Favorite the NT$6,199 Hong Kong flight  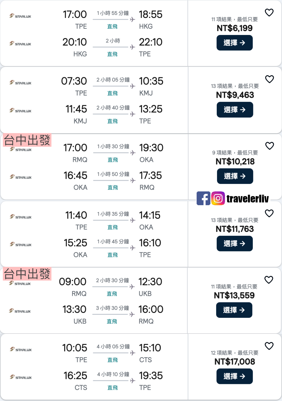point(269,12)
